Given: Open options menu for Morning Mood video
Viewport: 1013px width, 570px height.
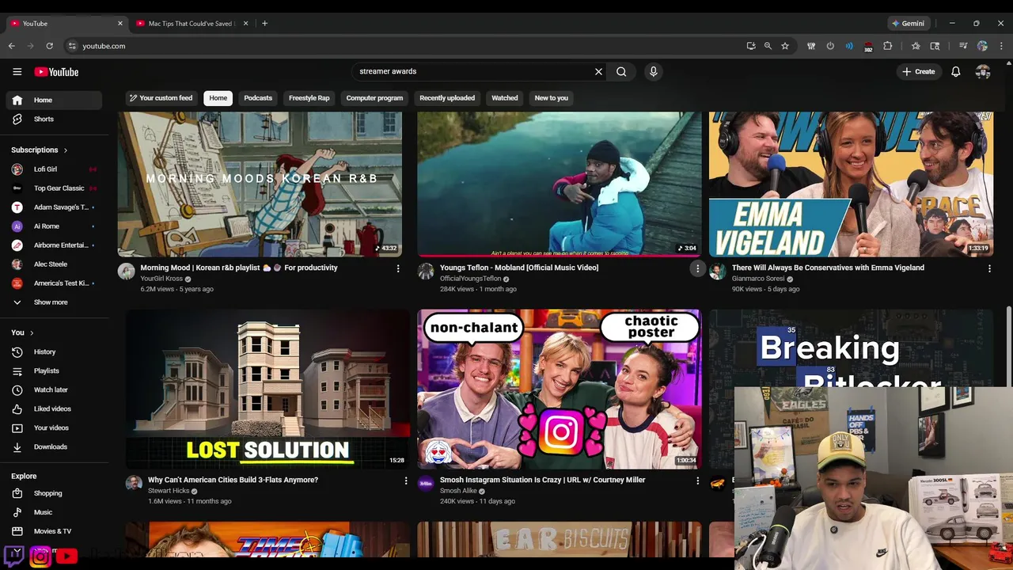Looking at the screenshot, I should click(x=398, y=268).
